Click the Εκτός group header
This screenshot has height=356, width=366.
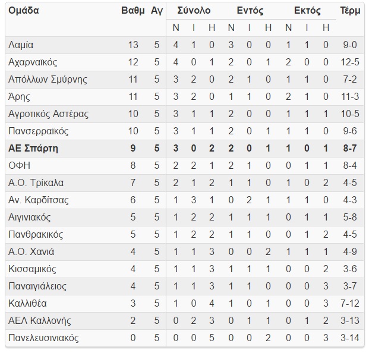(x=307, y=11)
